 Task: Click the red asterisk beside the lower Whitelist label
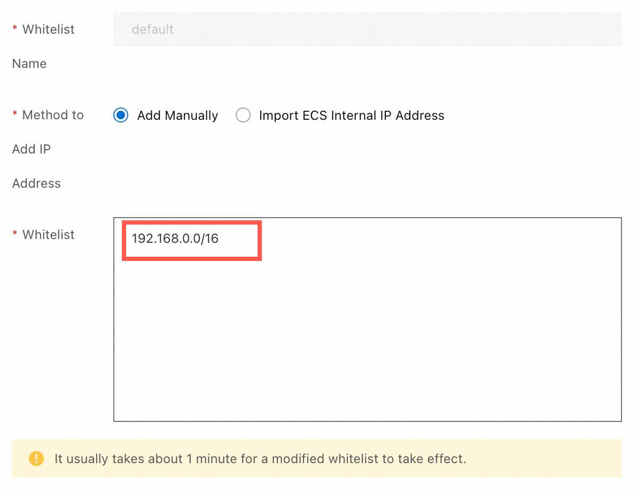(x=15, y=235)
